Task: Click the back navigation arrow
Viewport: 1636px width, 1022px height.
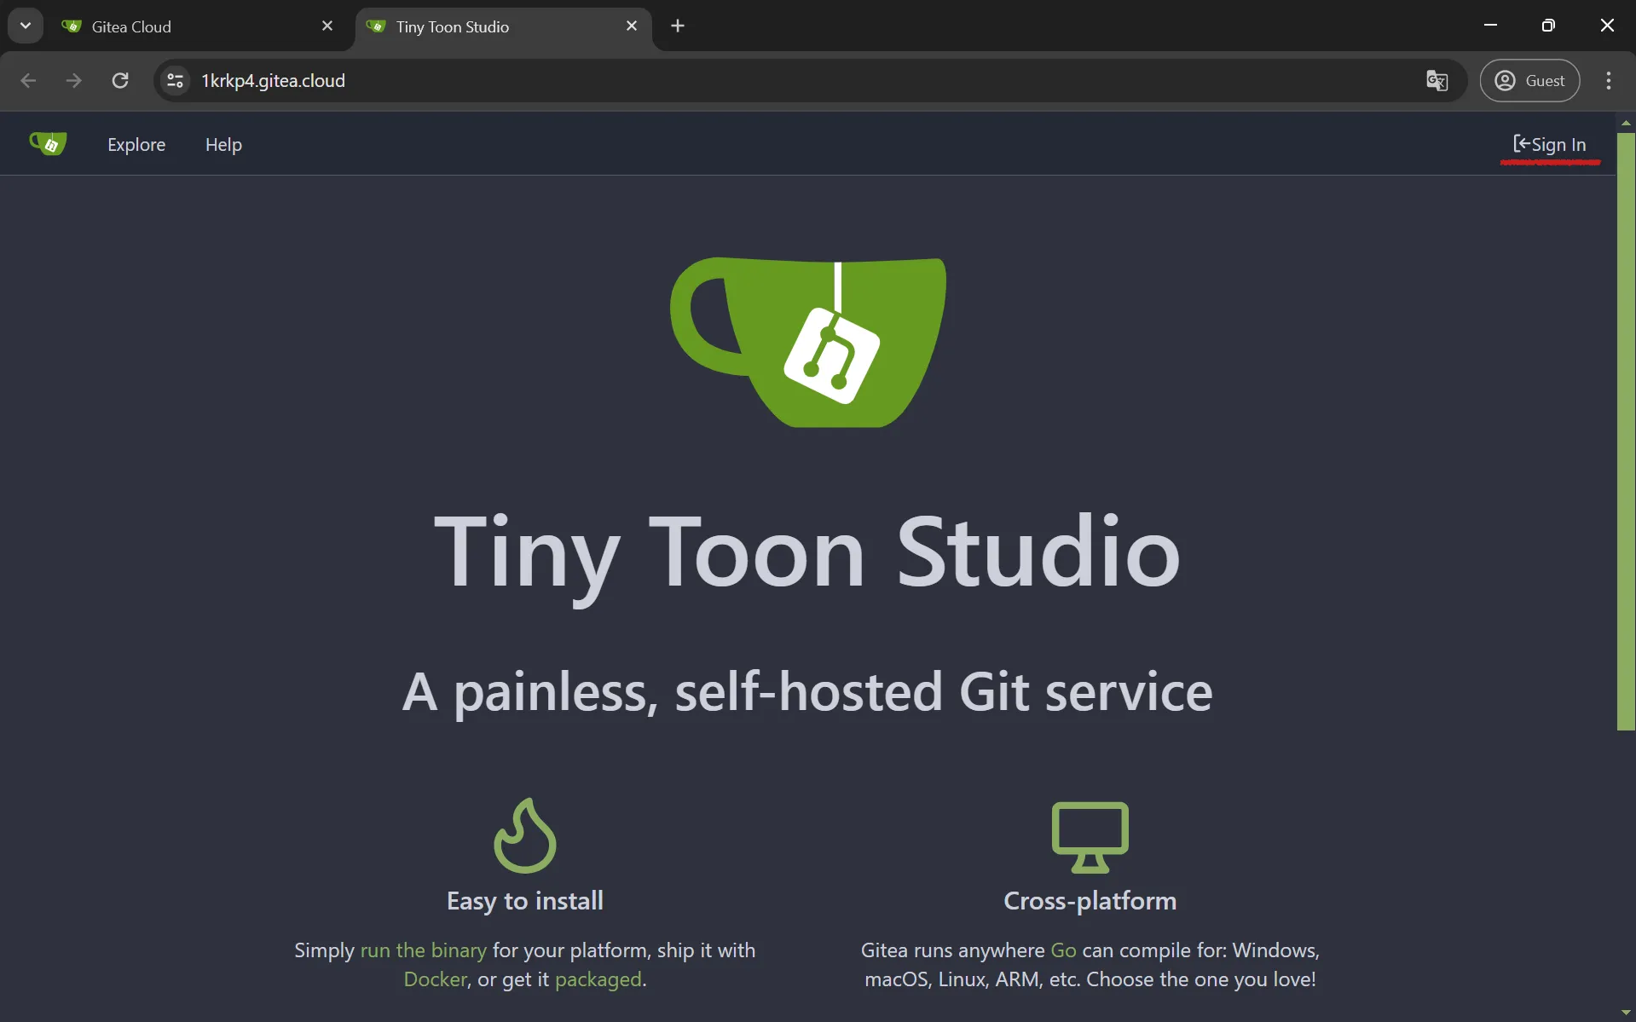Action: tap(29, 80)
